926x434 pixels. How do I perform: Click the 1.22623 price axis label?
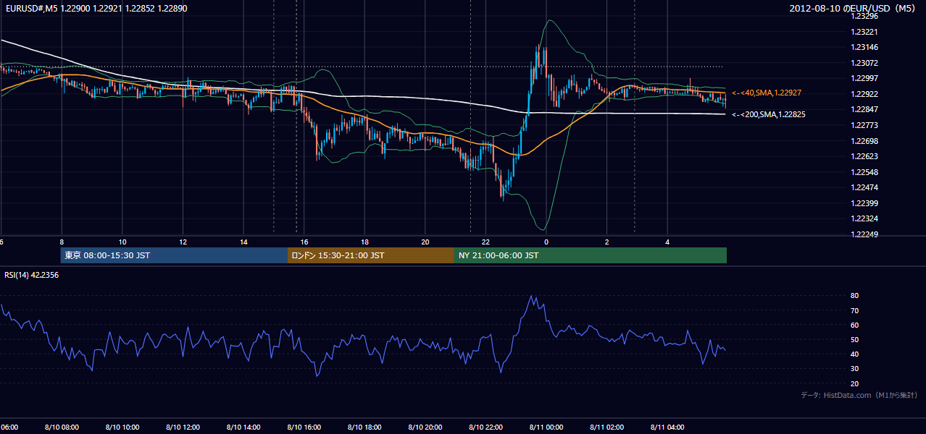[864, 156]
